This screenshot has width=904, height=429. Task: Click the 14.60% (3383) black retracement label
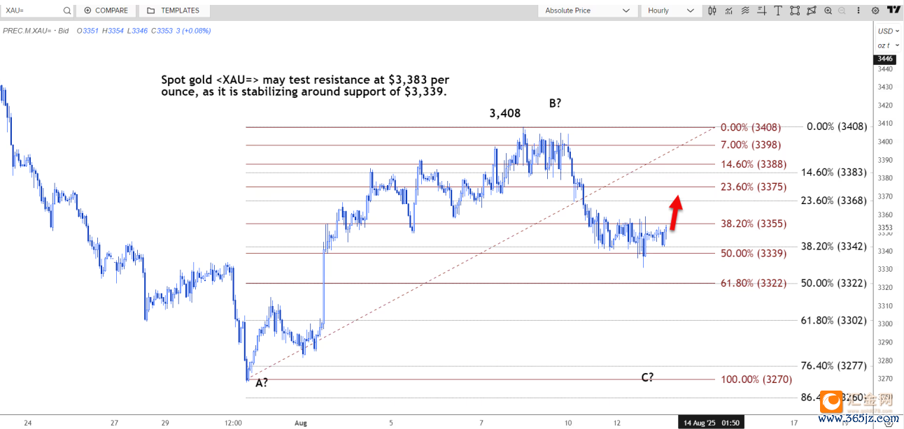(x=834, y=172)
